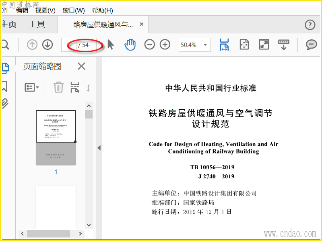The image size is (322, 241).
Task: Open the 窗口(W) menu
Action: (74, 10)
